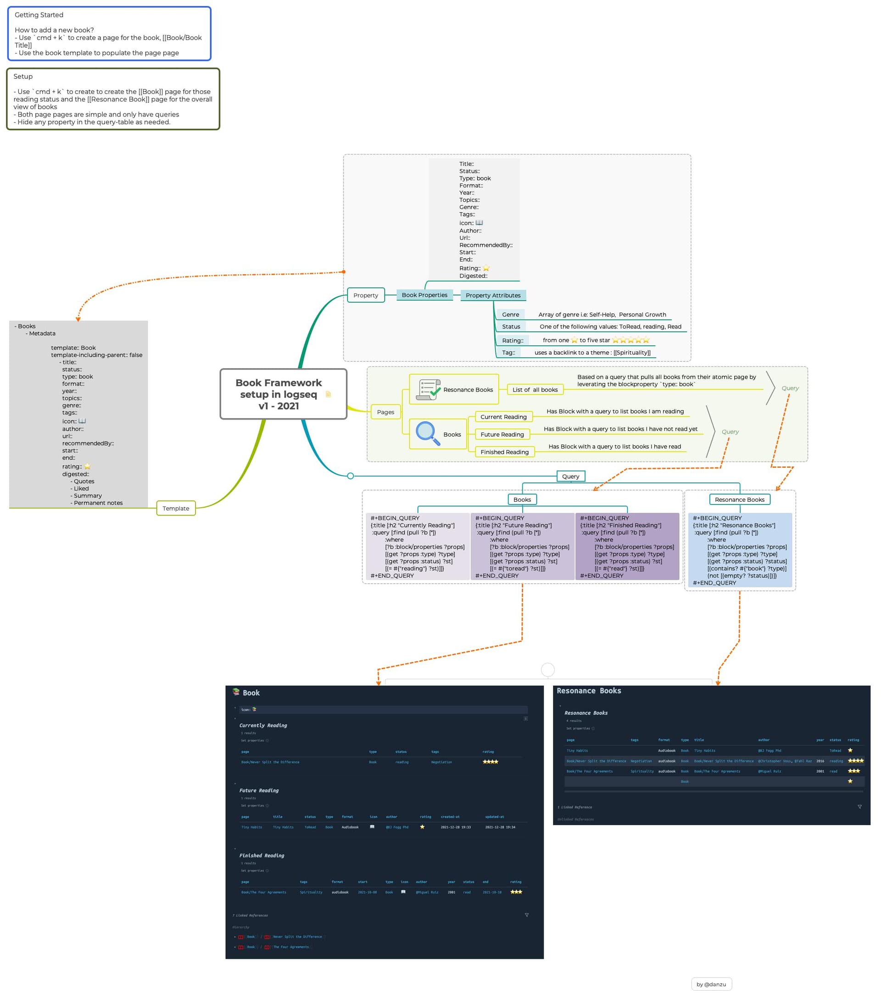This screenshot has height=997, width=881.
Task: Select the central Book Framework setup in logseq node
Action: coord(283,394)
